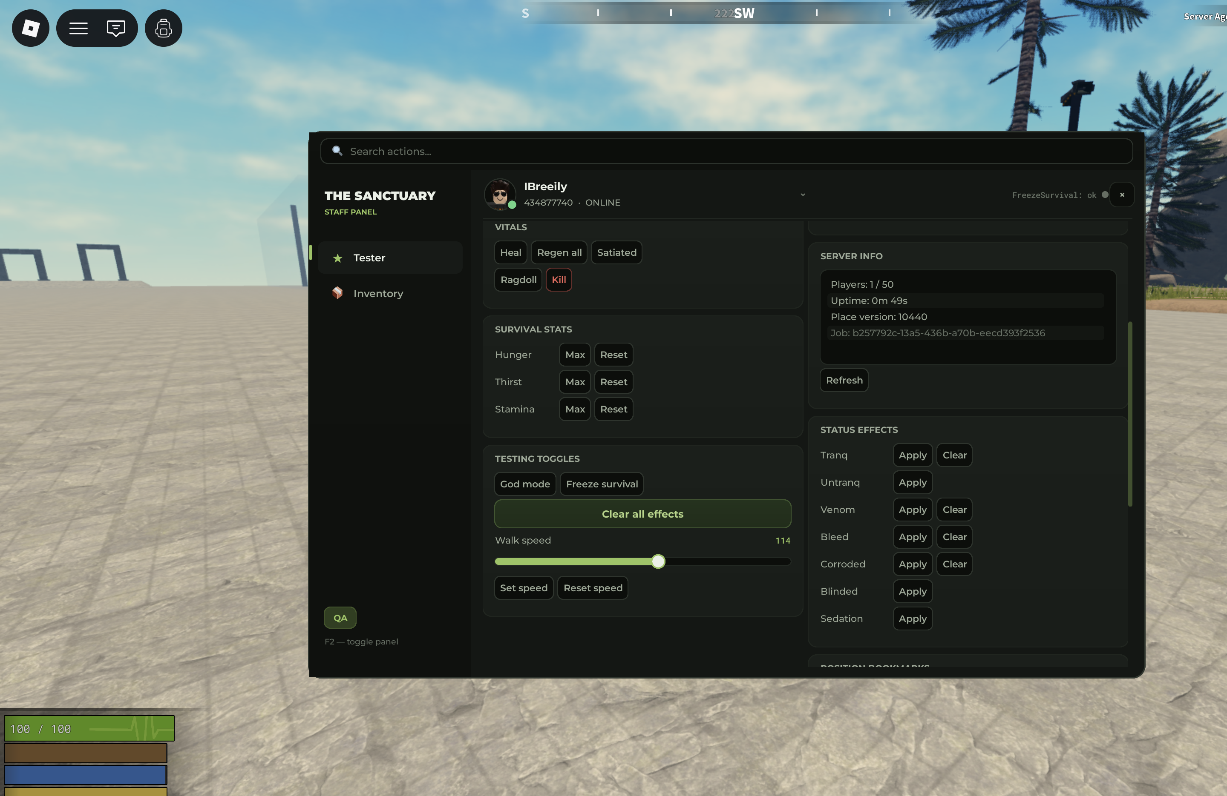This screenshot has height=796, width=1227.
Task: Click the Set speed button
Action: tap(523, 588)
